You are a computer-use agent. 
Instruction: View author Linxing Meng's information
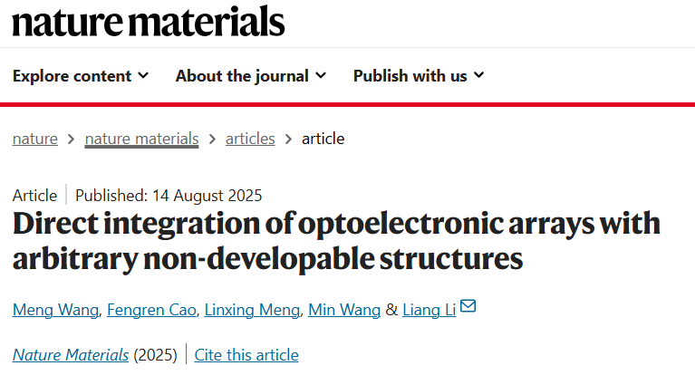[252, 310]
